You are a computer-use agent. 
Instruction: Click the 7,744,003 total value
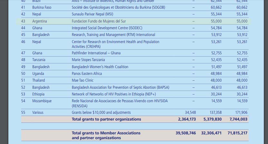coord(238,119)
